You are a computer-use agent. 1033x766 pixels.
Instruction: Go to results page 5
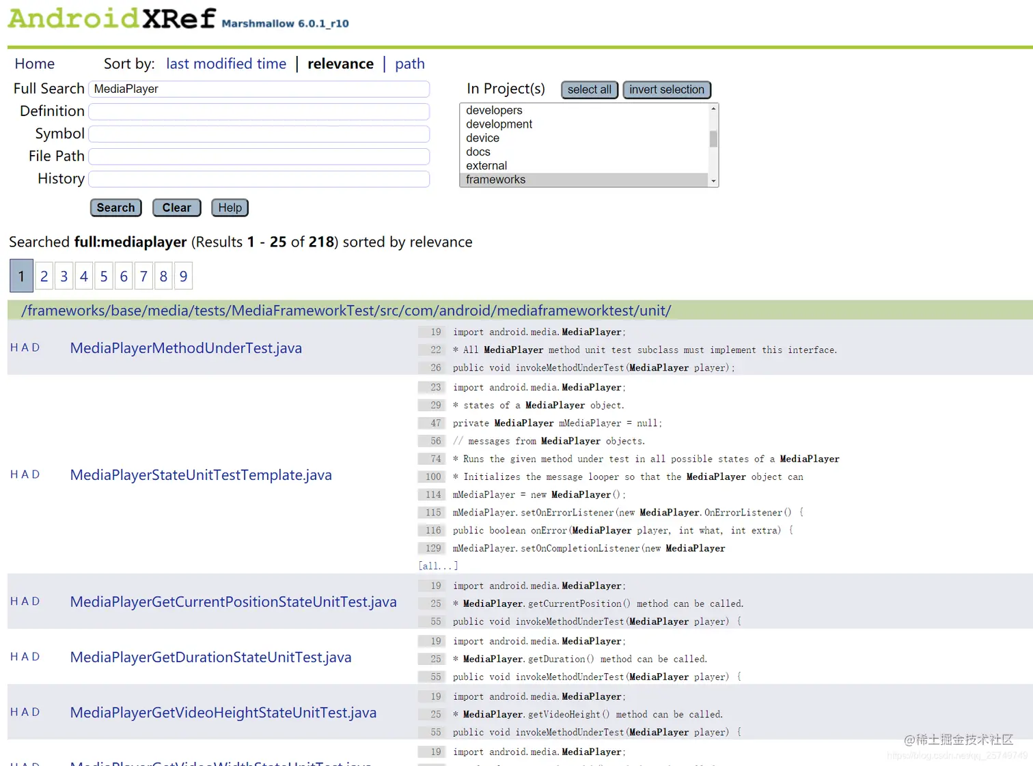click(104, 276)
